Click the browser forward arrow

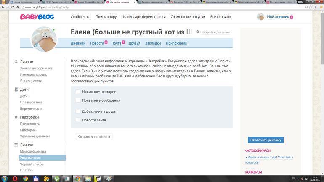tap(8, 7)
